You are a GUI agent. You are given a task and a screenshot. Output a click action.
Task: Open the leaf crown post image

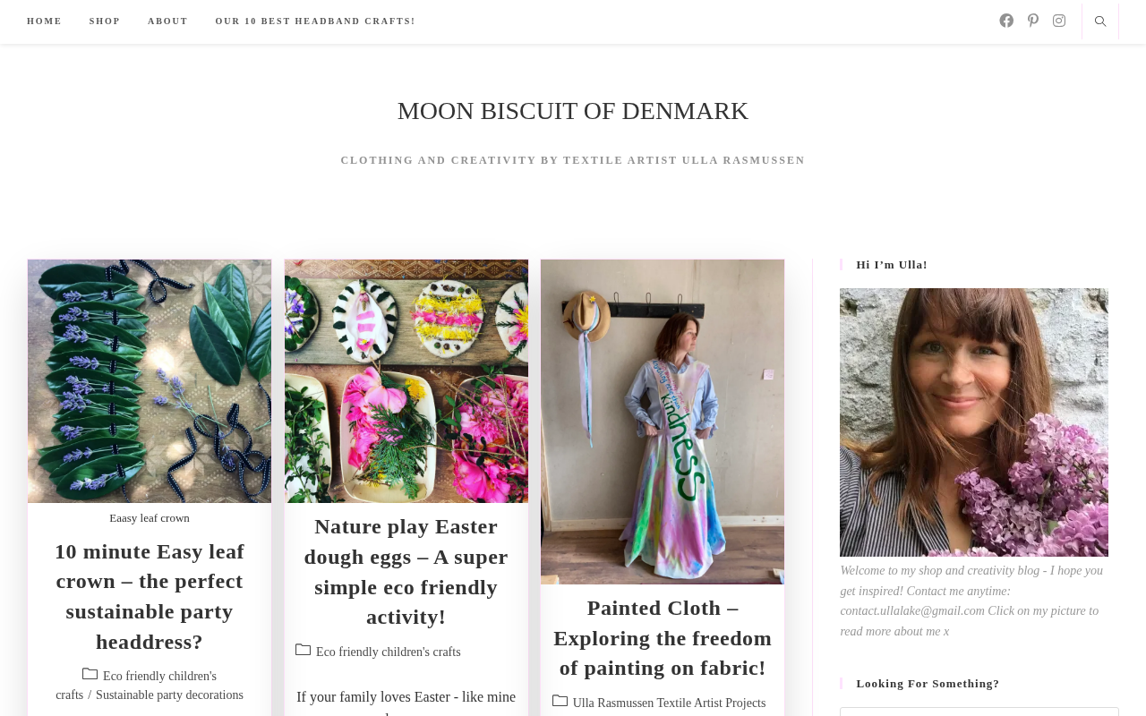point(150,380)
